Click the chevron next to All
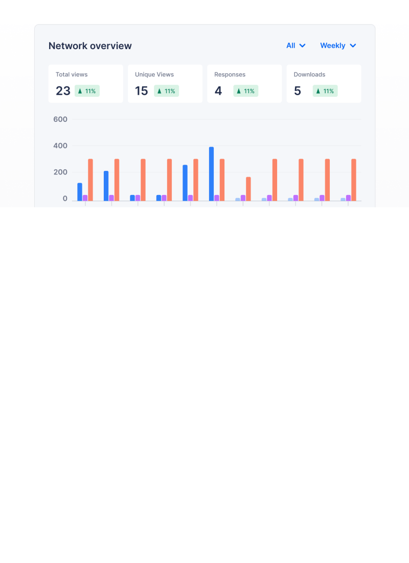This screenshot has width=409, height=563. 303,46
